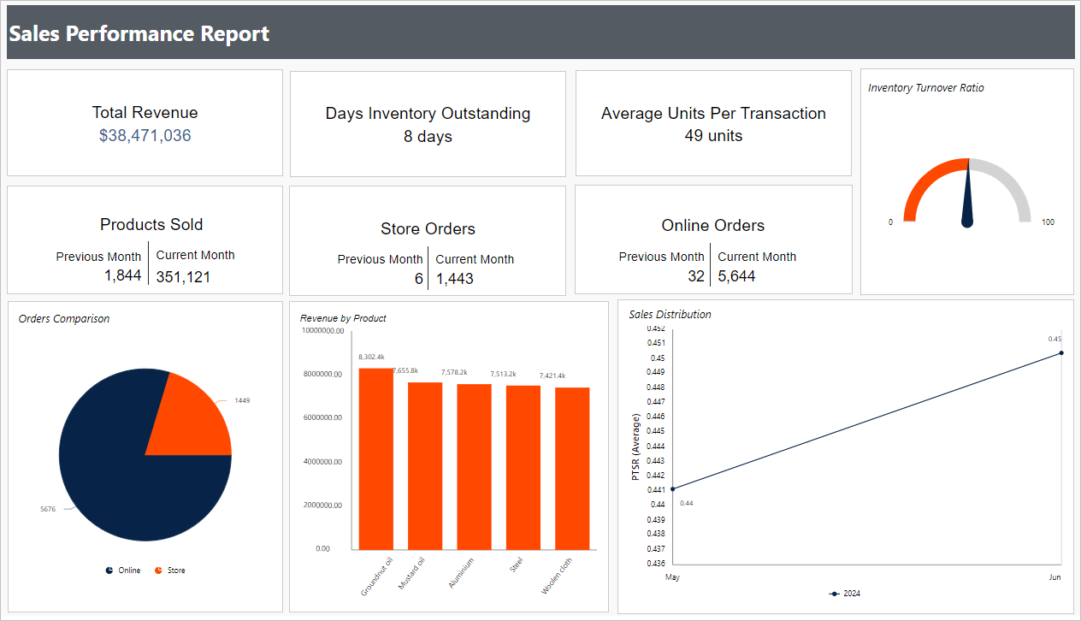Click the 2024 series legend marker
Viewport: 1081px width, 621px height.
tap(834, 594)
